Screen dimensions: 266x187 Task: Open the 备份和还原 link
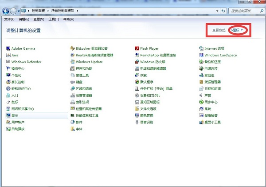(x=212, y=62)
